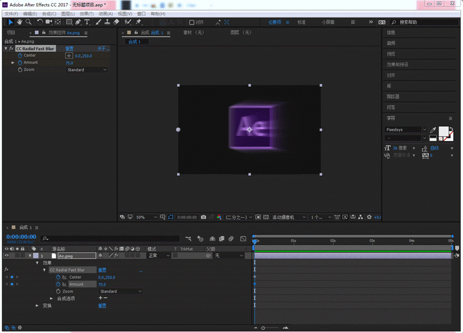Select the Puppet Pin tool
This screenshot has width=463, height=333.
click(x=138, y=22)
